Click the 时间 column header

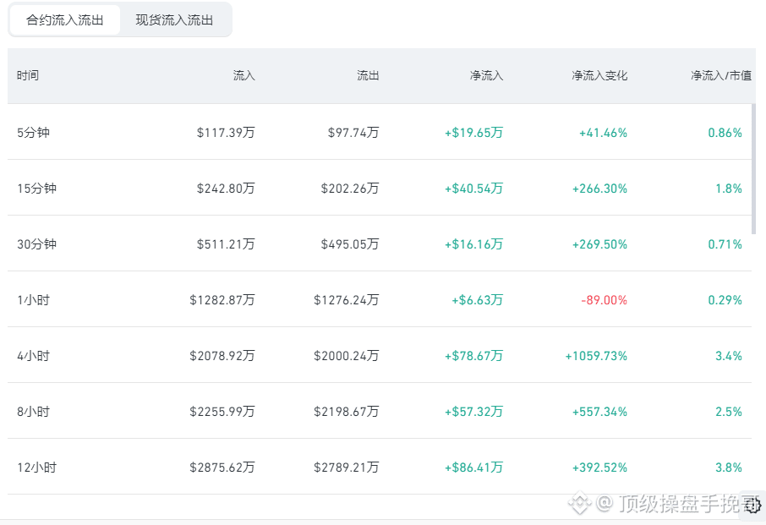pos(28,75)
